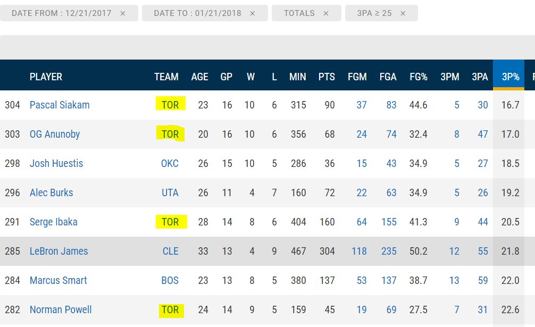Sort by the 3PA column header
The width and height of the screenshot is (535, 327).
tap(480, 77)
